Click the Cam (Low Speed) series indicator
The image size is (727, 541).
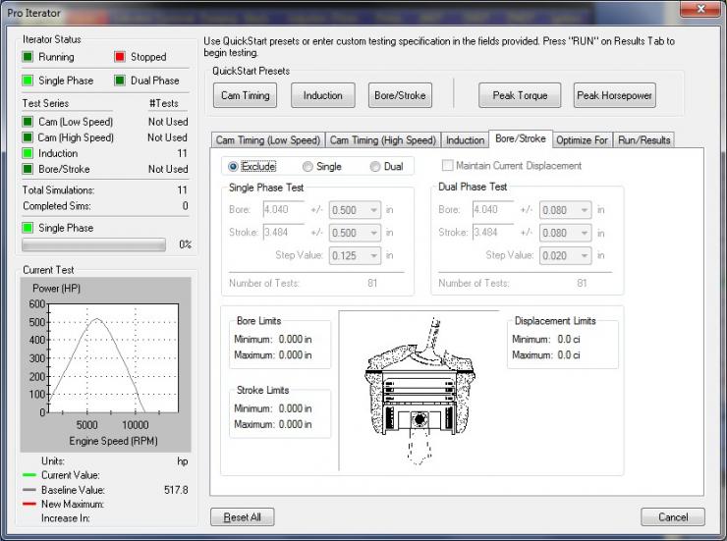pos(28,122)
